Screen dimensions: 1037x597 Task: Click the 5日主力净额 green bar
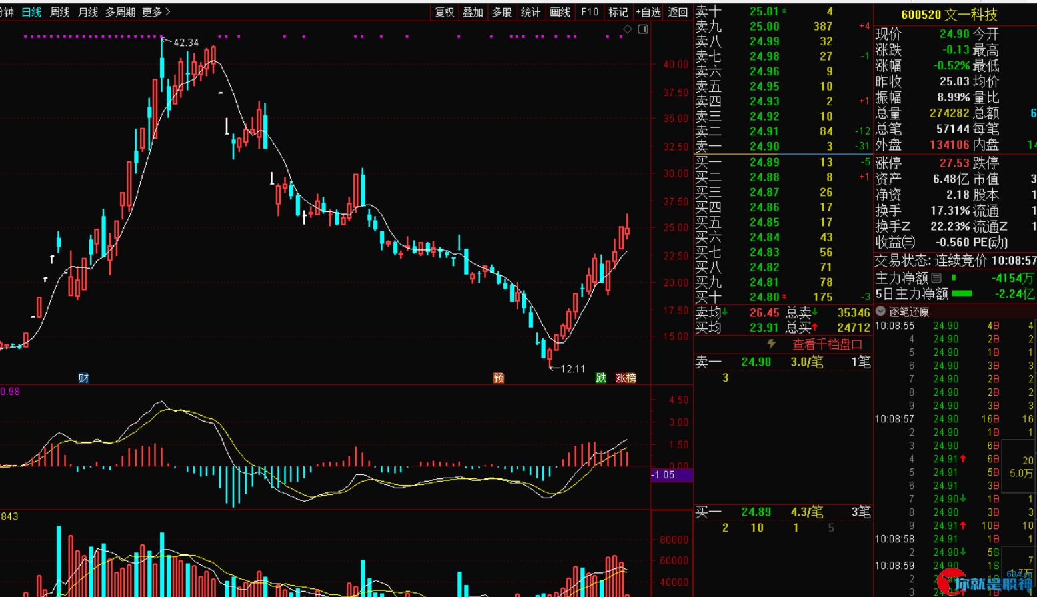point(962,293)
